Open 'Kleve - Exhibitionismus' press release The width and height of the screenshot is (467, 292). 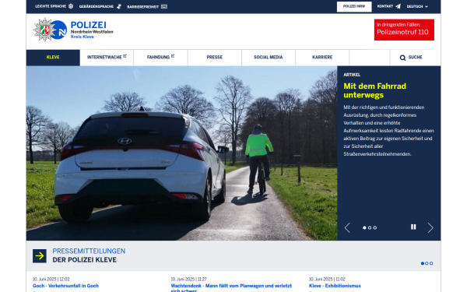(x=335, y=286)
